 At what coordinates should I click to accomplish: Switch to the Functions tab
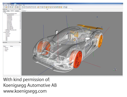[17, 11]
